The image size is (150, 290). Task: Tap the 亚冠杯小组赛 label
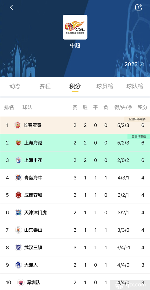click(x=137, y=119)
